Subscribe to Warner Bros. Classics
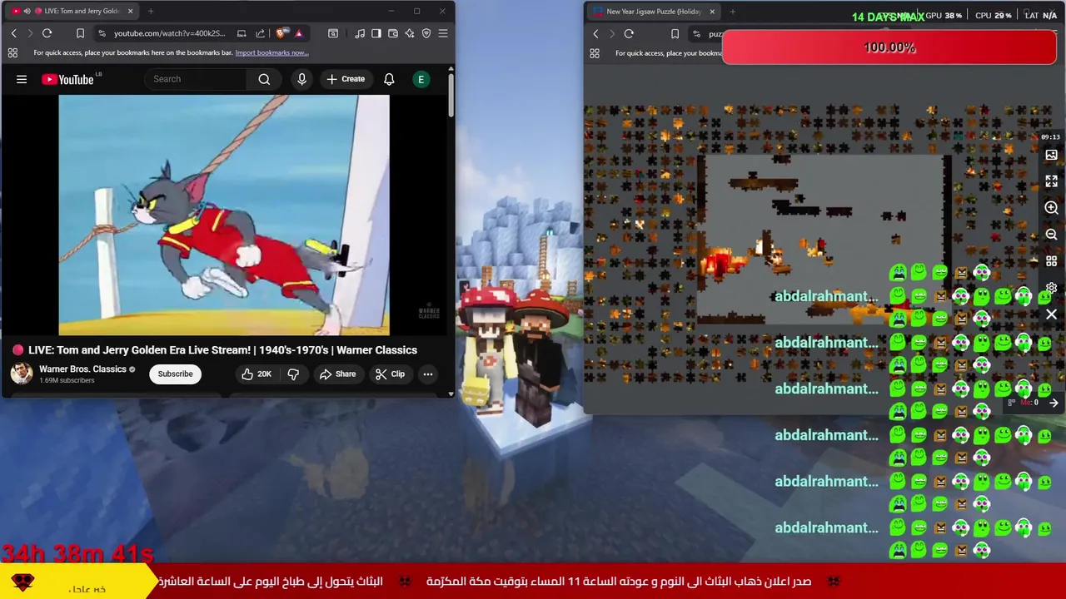 pos(175,374)
